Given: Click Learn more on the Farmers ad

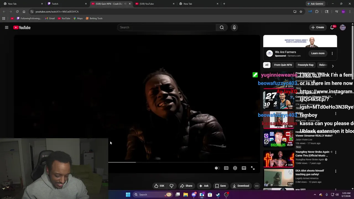Looking at the screenshot, I should (318, 53).
